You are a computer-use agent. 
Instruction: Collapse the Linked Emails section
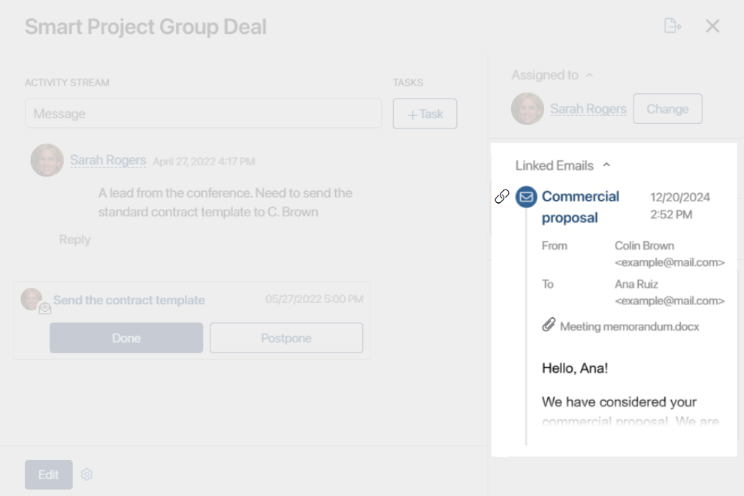coord(606,165)
